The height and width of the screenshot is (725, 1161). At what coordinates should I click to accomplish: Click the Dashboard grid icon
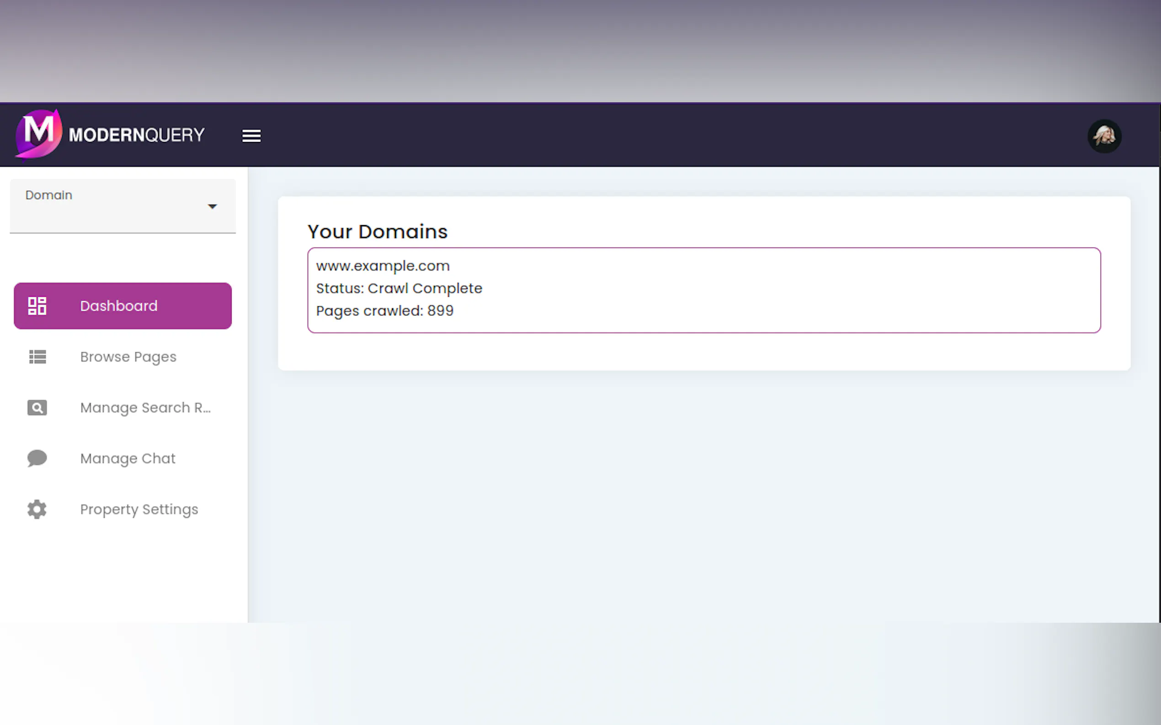tap(37, 306)
